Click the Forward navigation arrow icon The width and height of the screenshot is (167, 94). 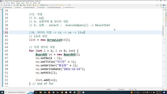point(66,5)
